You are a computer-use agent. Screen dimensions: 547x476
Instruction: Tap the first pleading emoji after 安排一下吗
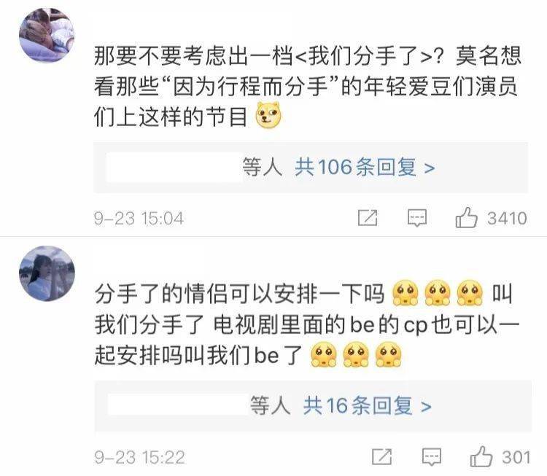click(405, 293)
